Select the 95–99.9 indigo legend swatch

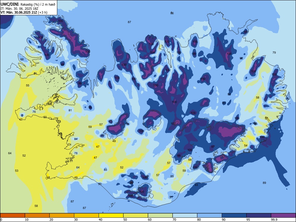pyautogui.click(x=259, y=215)
